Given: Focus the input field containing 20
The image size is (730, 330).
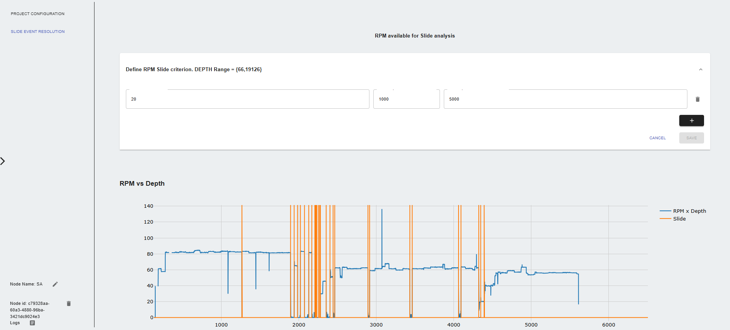Looking at the screenshot, I should click(x=247, y=99).
